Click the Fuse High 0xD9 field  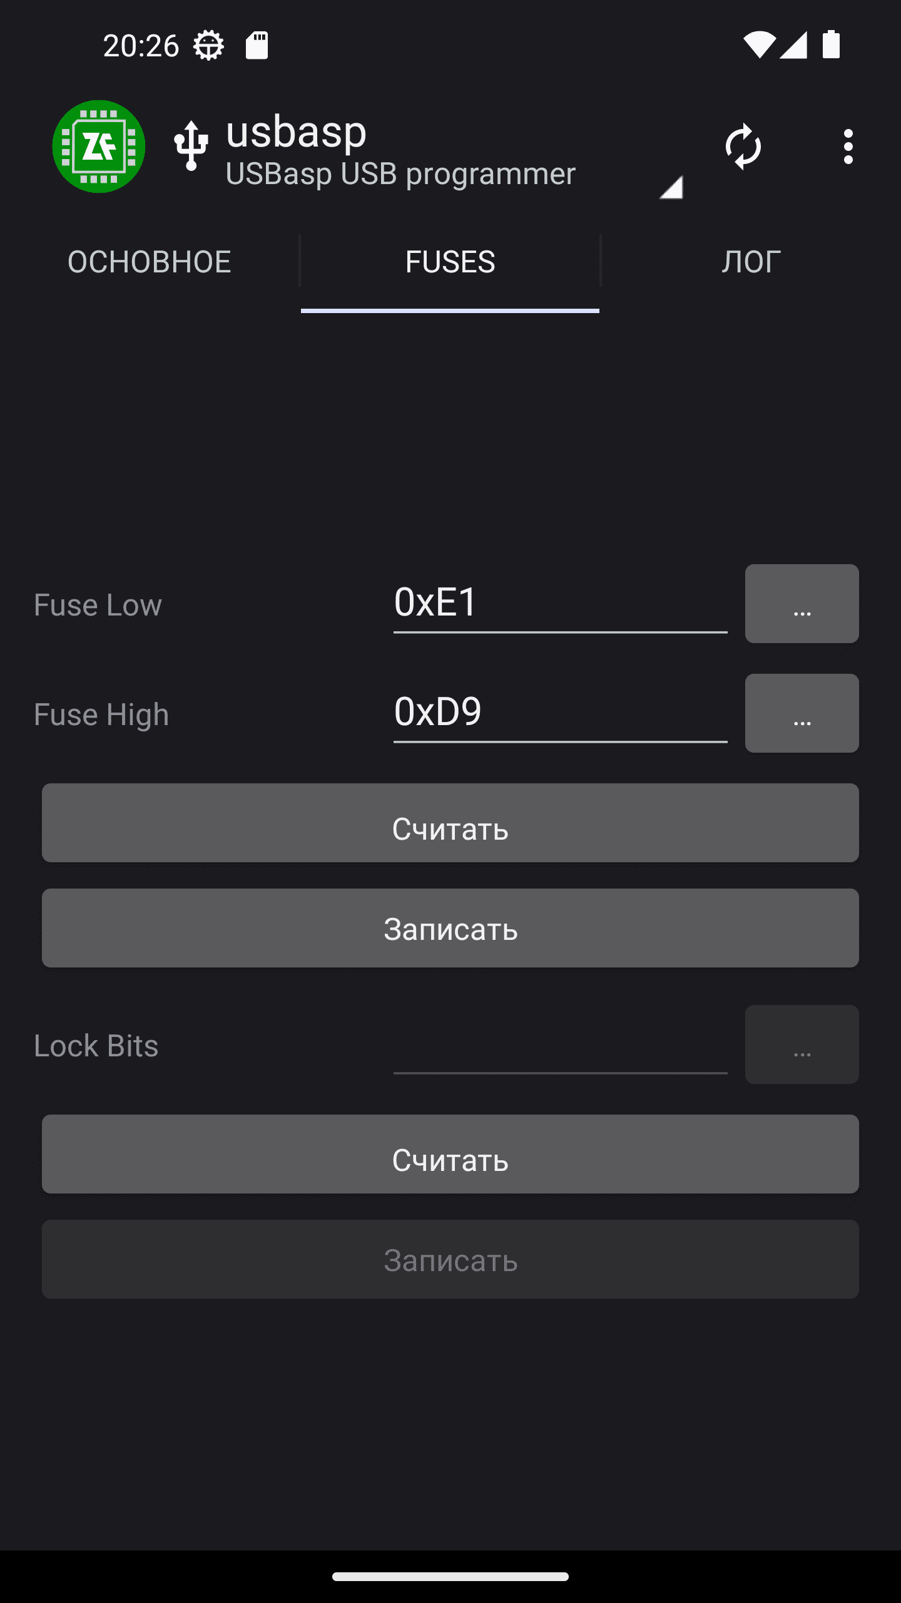(559, 713)
